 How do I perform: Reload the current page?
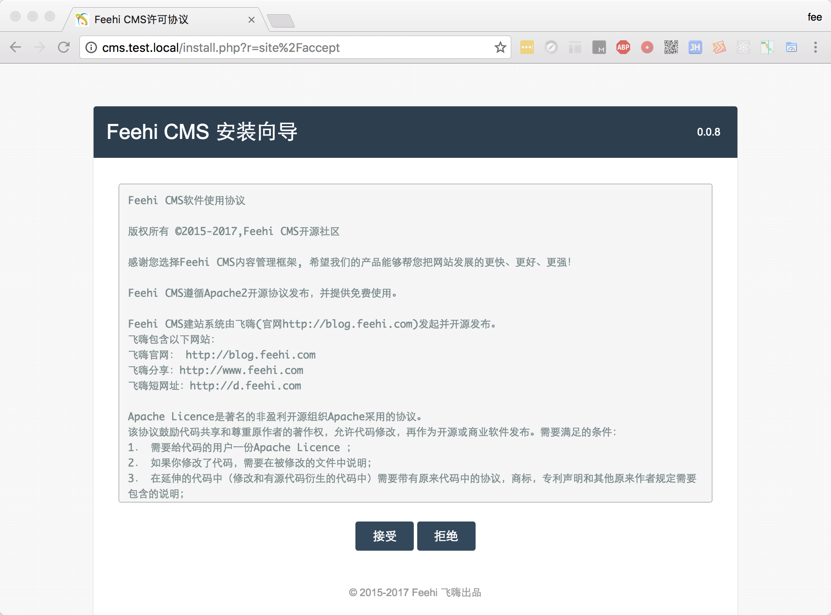(64, 47)
